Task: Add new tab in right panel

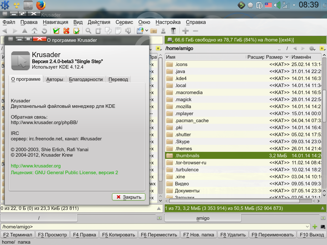Action: 323,218
